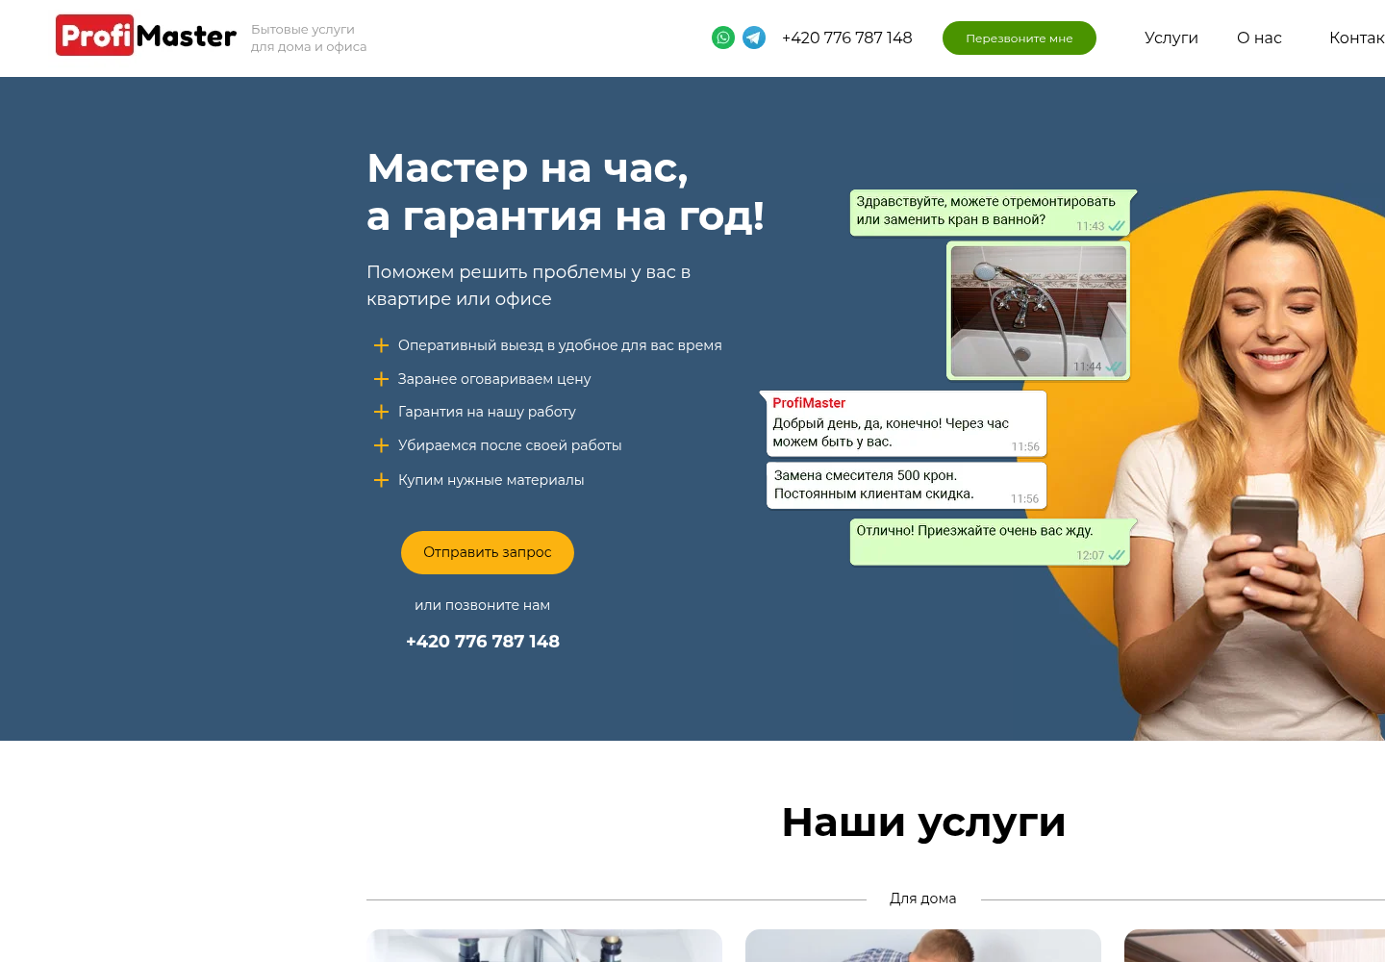Open the WhatsApp chat icon
The image size is (1385, 962).
723,38
